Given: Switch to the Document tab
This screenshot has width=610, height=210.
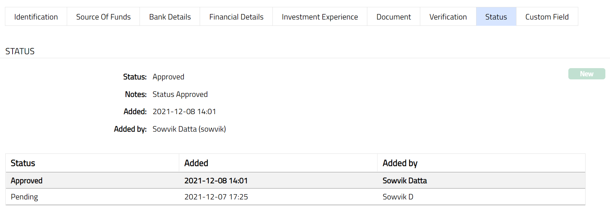Looking at the screenshot, I should [393, 17].
